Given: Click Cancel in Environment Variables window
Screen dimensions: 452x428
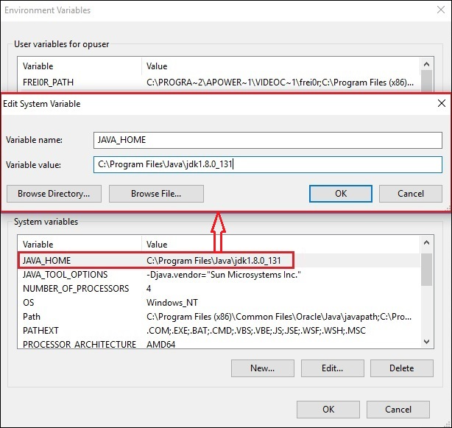Looking at the screenshot, I should [x=398, y=410].
